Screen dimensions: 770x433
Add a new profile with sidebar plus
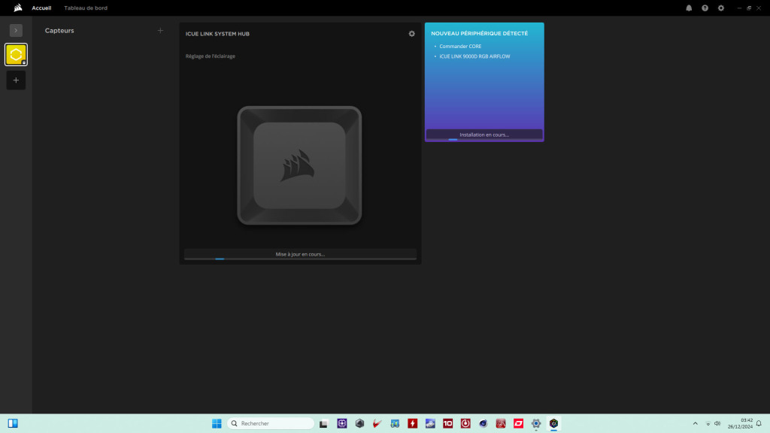point(16,80)
